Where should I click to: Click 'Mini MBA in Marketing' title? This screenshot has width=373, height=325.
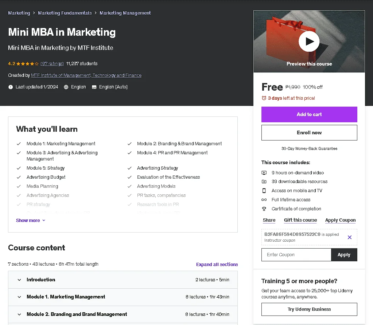(62, 32)
